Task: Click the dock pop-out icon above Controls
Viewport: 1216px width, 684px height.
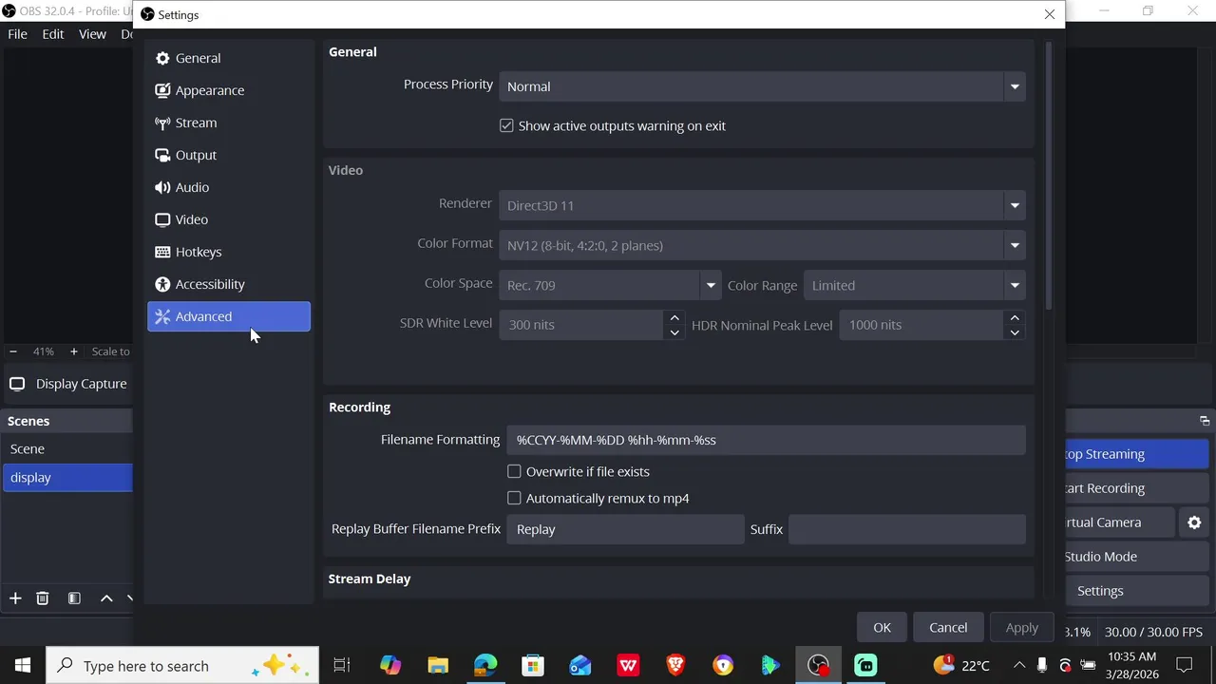Action: click(x=1205, y=421)
